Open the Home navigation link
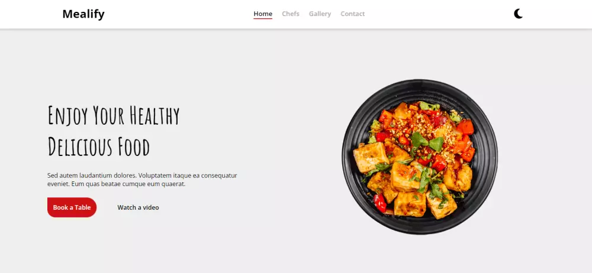 click(263, 14)
